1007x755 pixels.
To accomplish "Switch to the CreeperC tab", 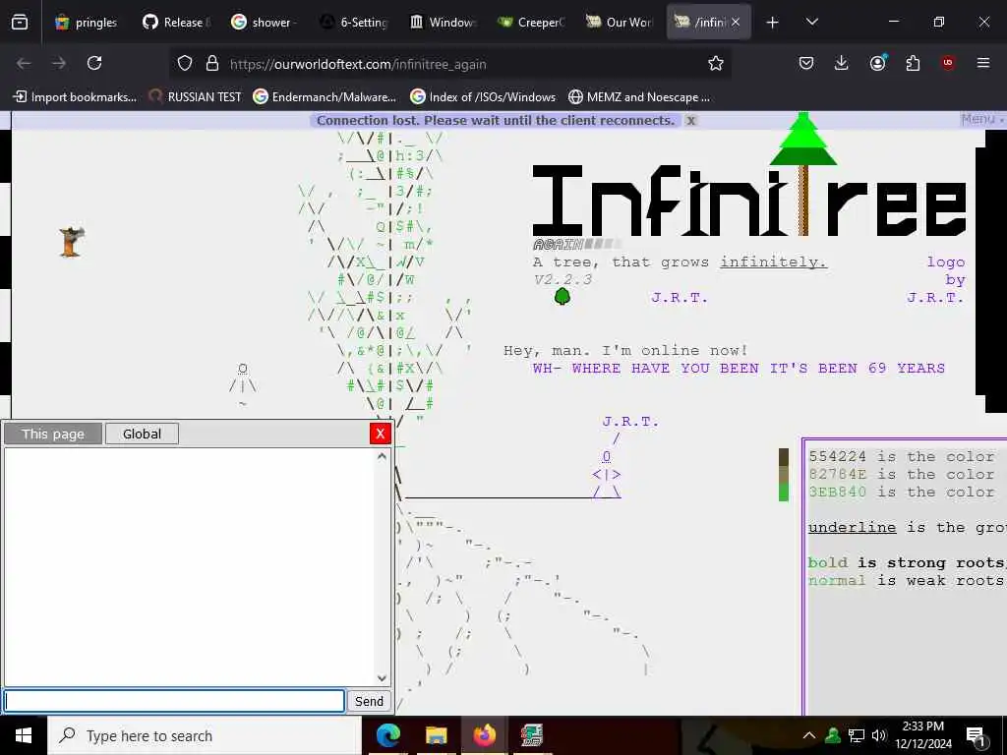I will click(530, 23).
